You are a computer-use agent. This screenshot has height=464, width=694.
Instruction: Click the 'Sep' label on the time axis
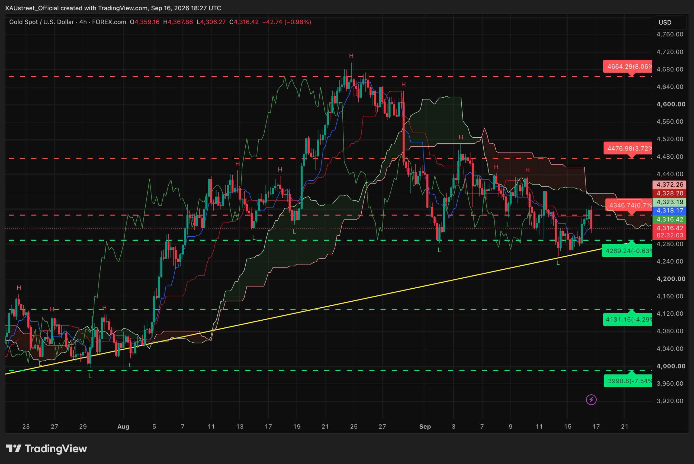425,426
